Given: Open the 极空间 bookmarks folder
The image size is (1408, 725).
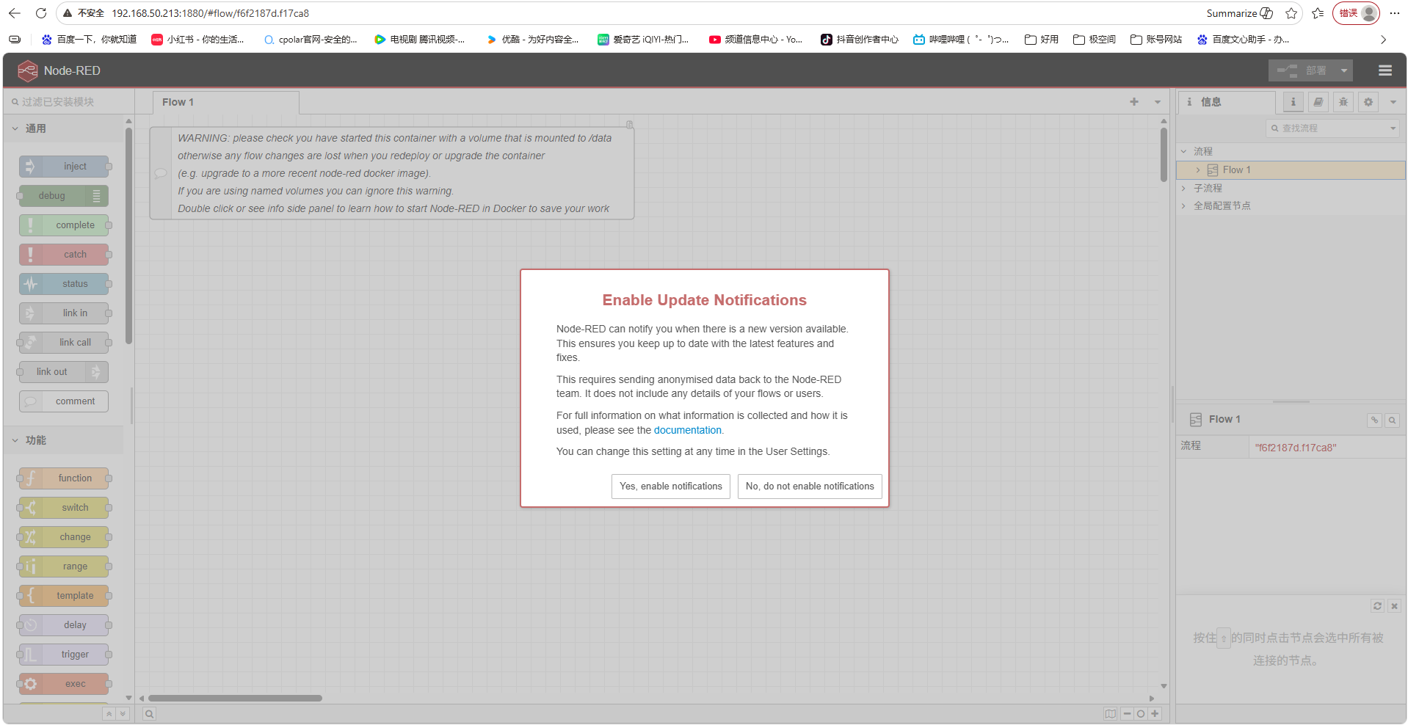Looking at the screenshot, I should point(1095,40).
